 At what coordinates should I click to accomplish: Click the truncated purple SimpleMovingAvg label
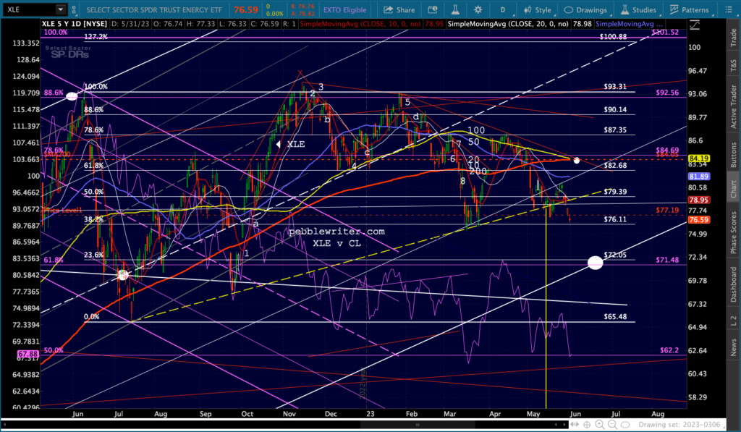(x=629, y=24)
